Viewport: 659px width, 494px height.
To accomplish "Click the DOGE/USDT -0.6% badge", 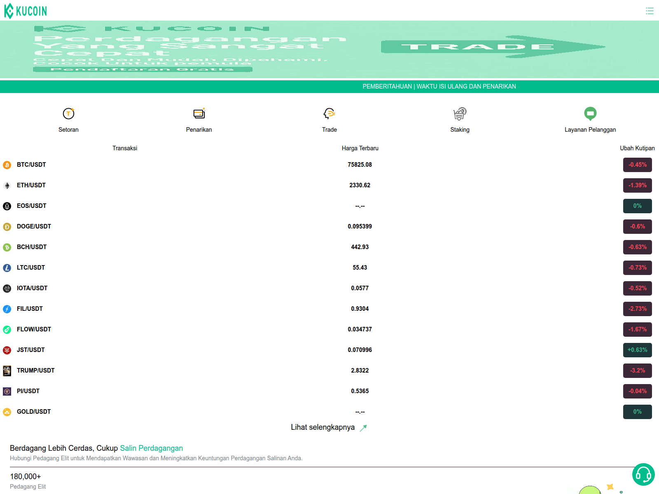I will (638, 226).
